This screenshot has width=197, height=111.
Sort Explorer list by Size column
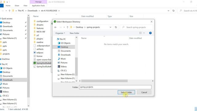tap(131, 16)
